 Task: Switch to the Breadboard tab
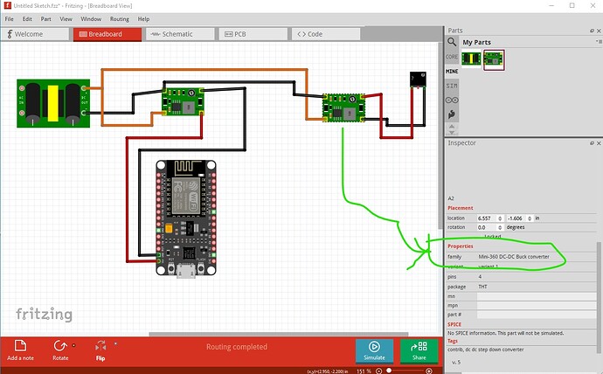click(x=107, y=34)
